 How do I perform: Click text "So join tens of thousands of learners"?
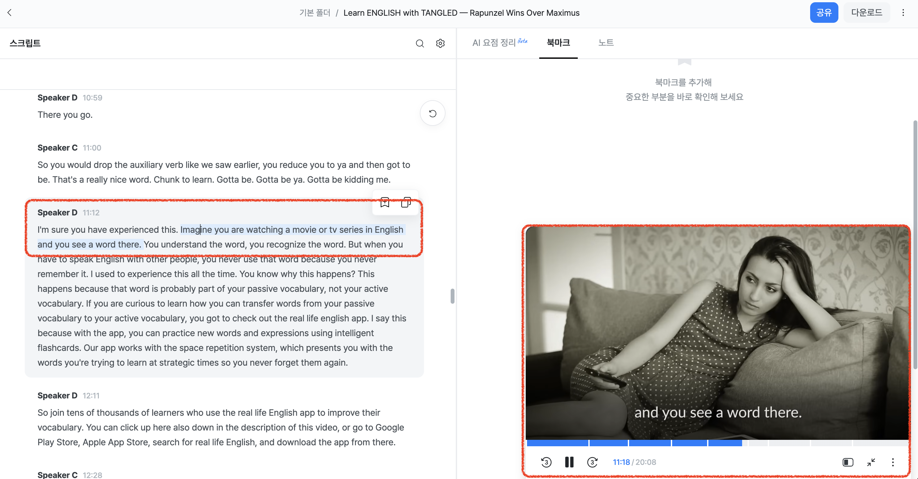[x=110, y=413]
